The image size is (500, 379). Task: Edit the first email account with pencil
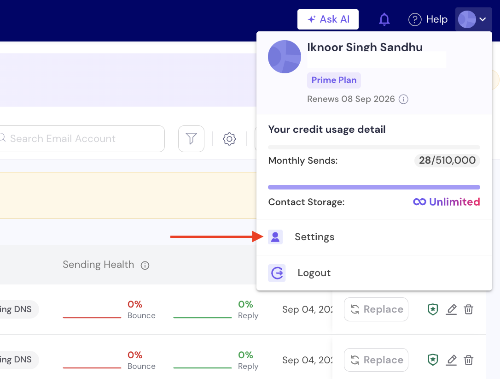451,309
